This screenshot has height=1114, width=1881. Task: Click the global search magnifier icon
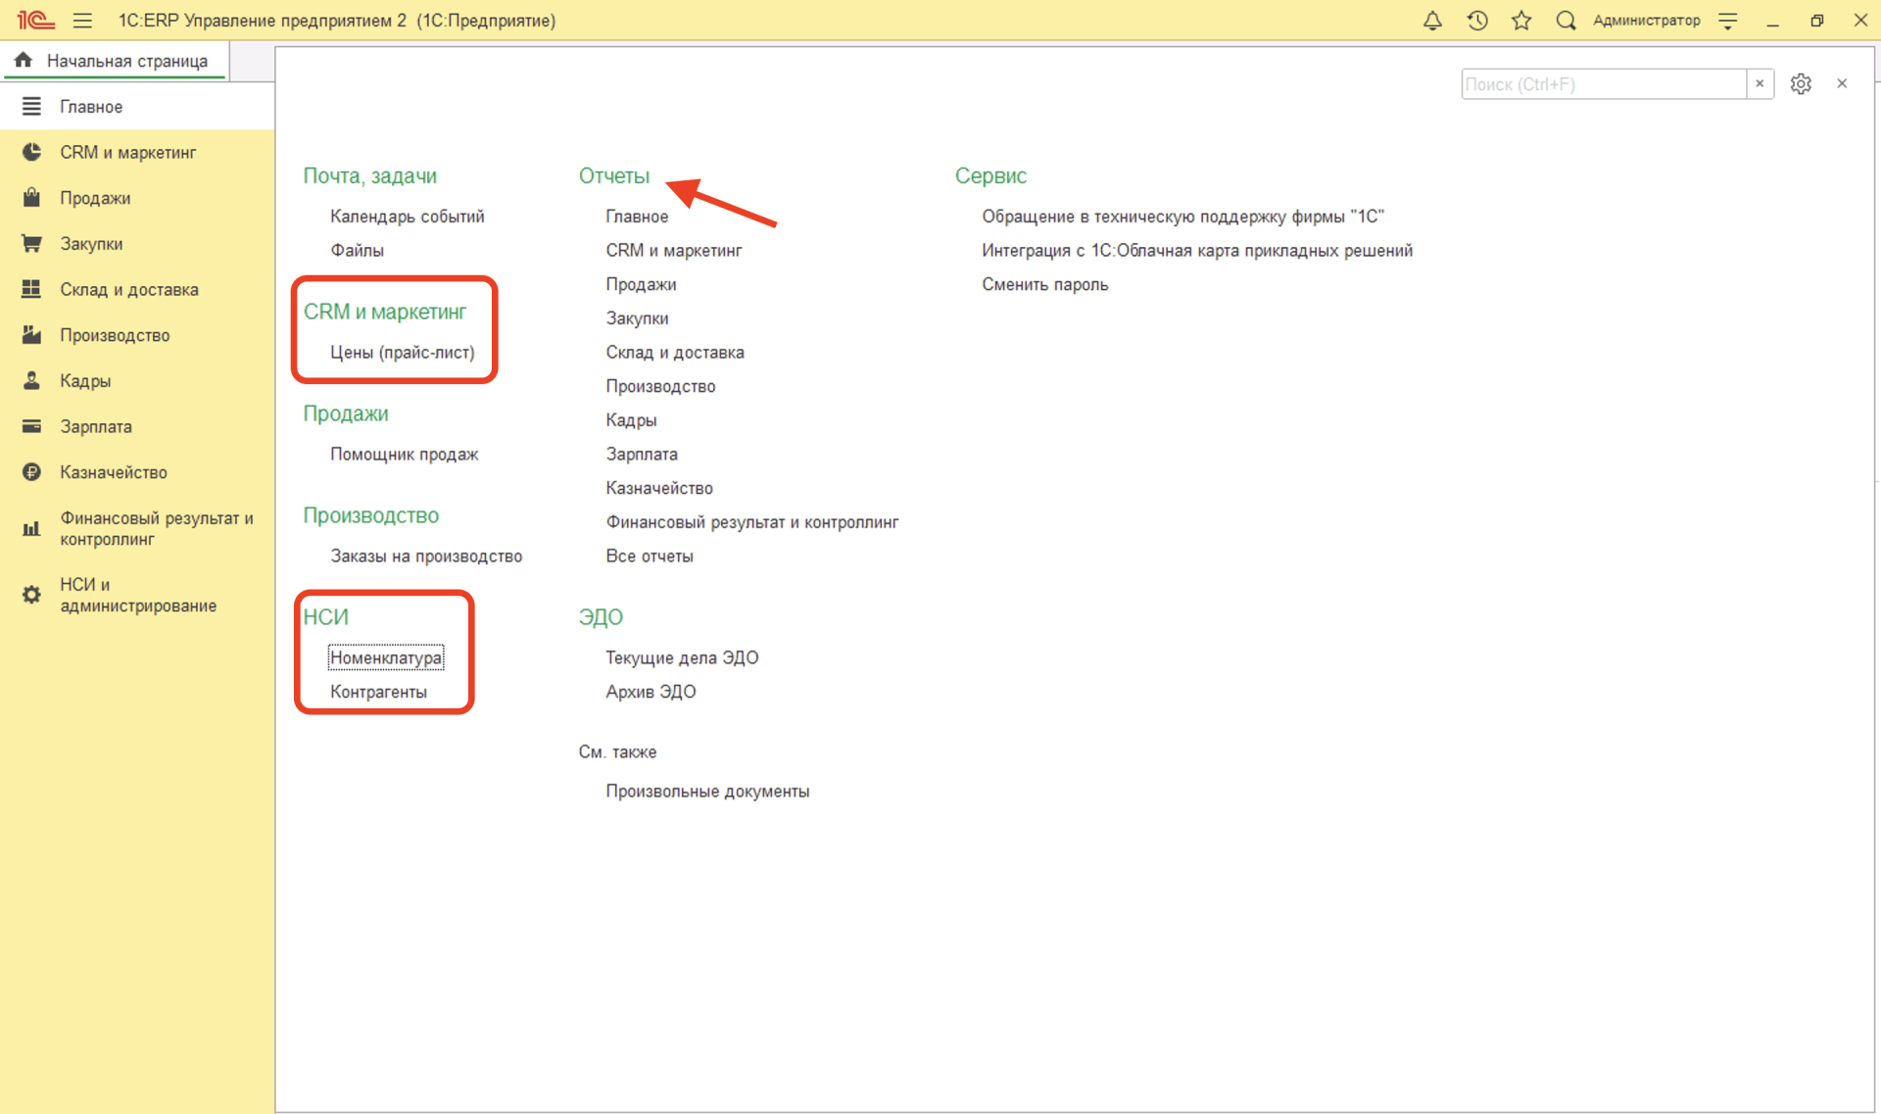tap(1566, 21)
